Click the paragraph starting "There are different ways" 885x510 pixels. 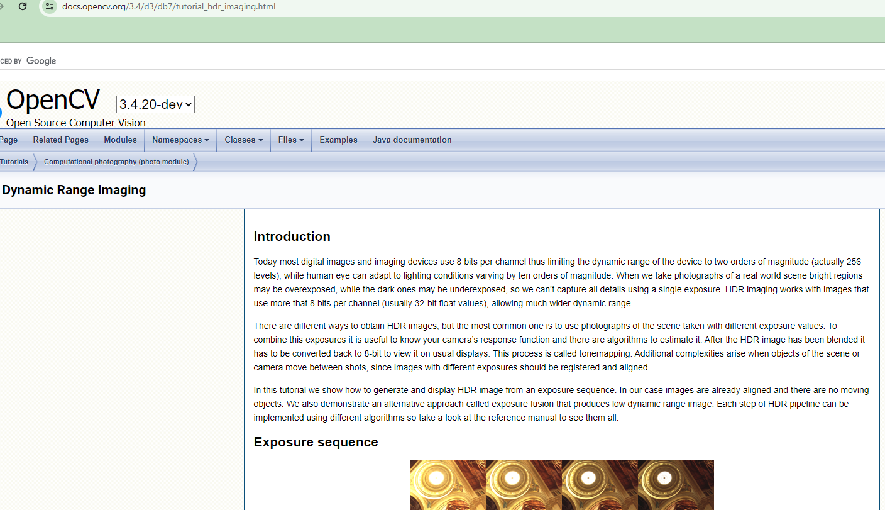(x=559, y=346)
